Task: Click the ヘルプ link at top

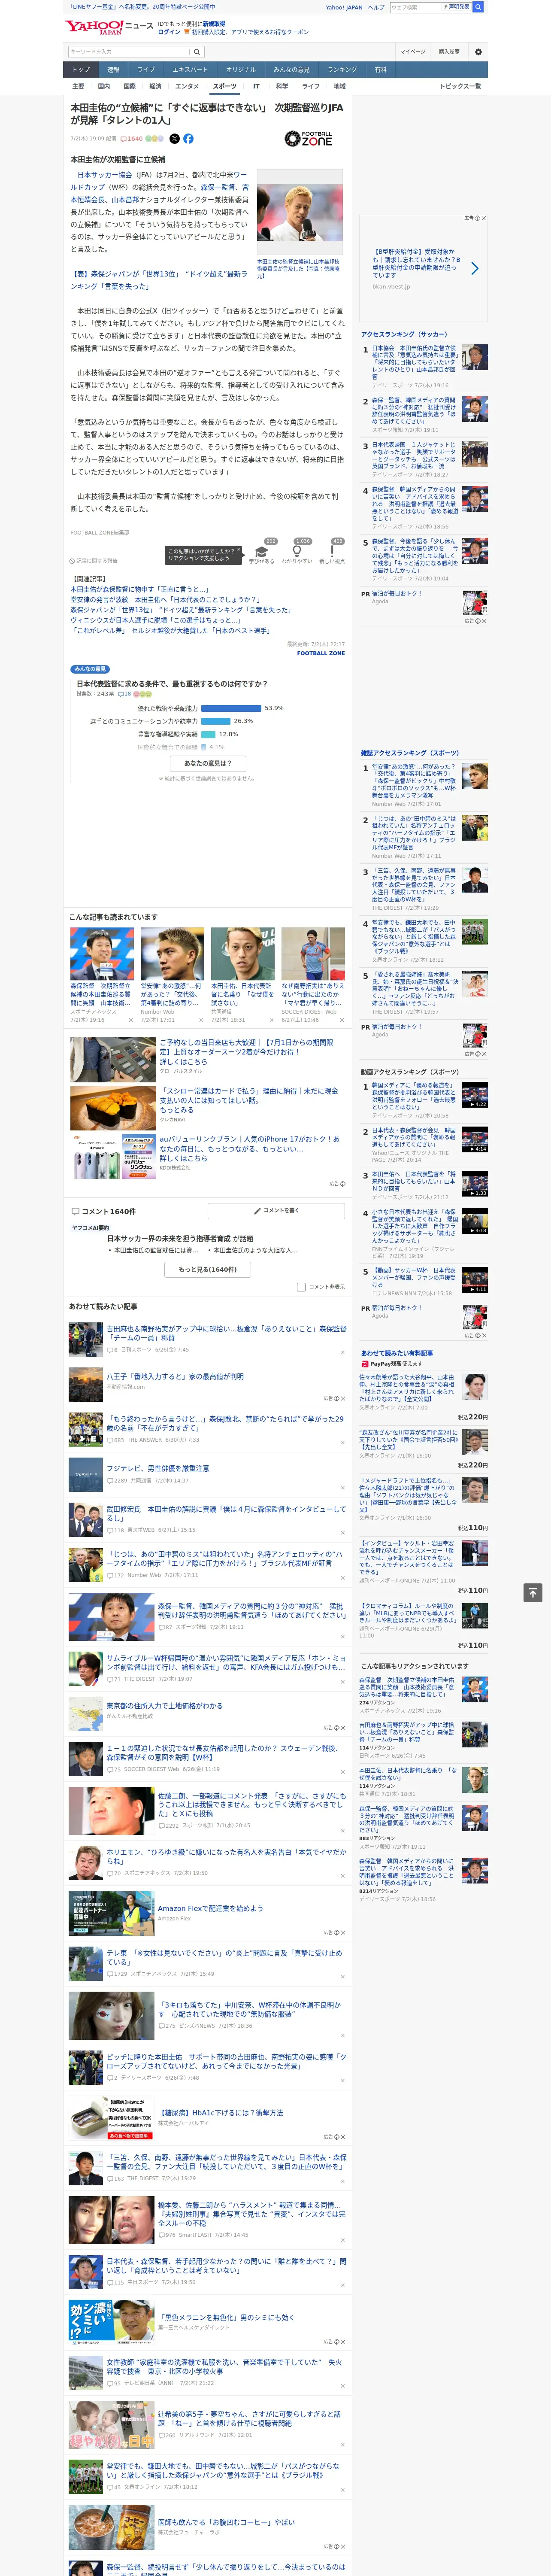Action: tap(375, 7)
